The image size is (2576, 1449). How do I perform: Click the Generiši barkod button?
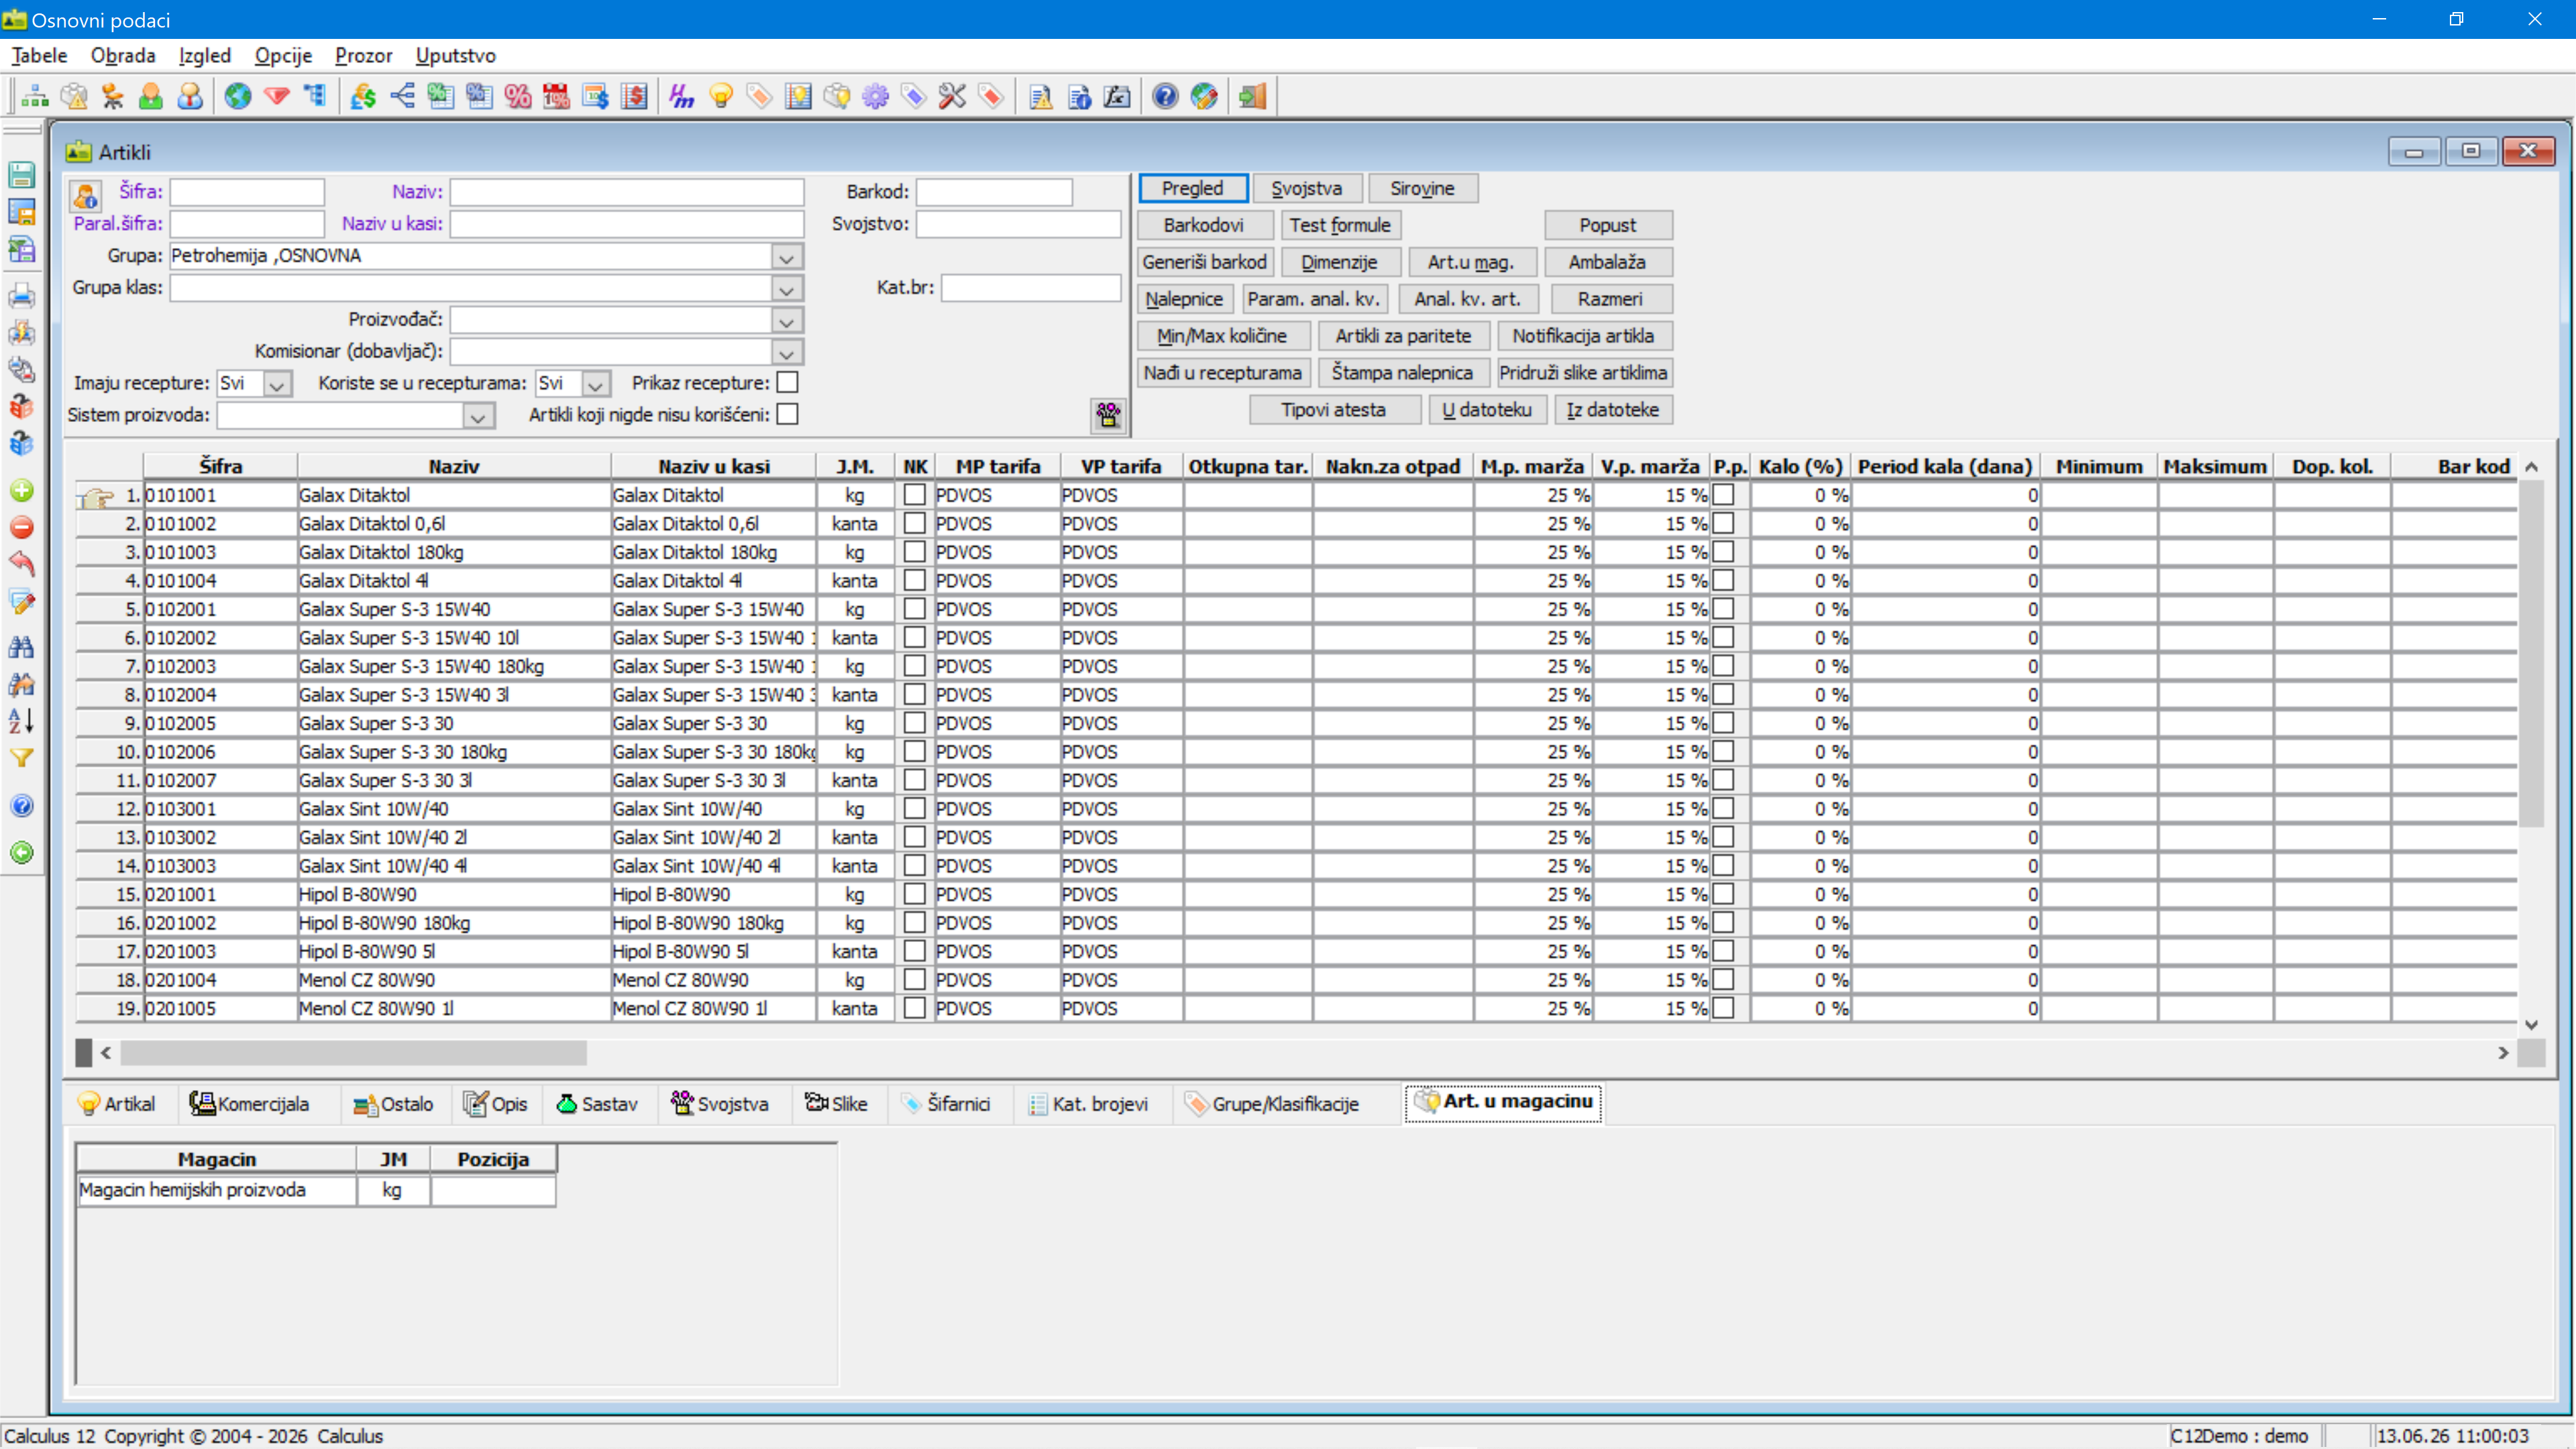(1205, 262)
